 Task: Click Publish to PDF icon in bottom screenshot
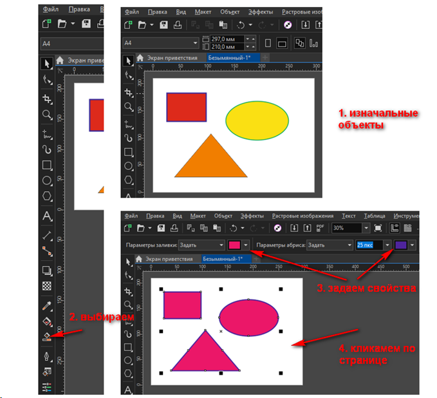coord(321,228)
